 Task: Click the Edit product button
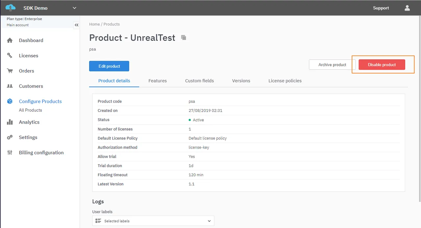(x=109, y=66)
